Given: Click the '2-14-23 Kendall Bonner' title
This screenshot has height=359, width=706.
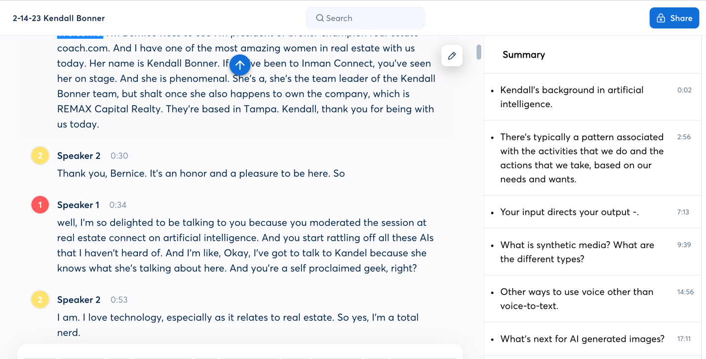Looking at the screenshot, I should [59, 18].
